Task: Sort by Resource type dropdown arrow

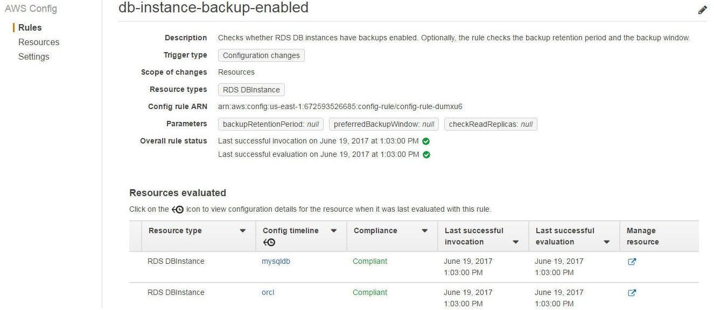Action: pyautogui.click(x=243, y=231)
